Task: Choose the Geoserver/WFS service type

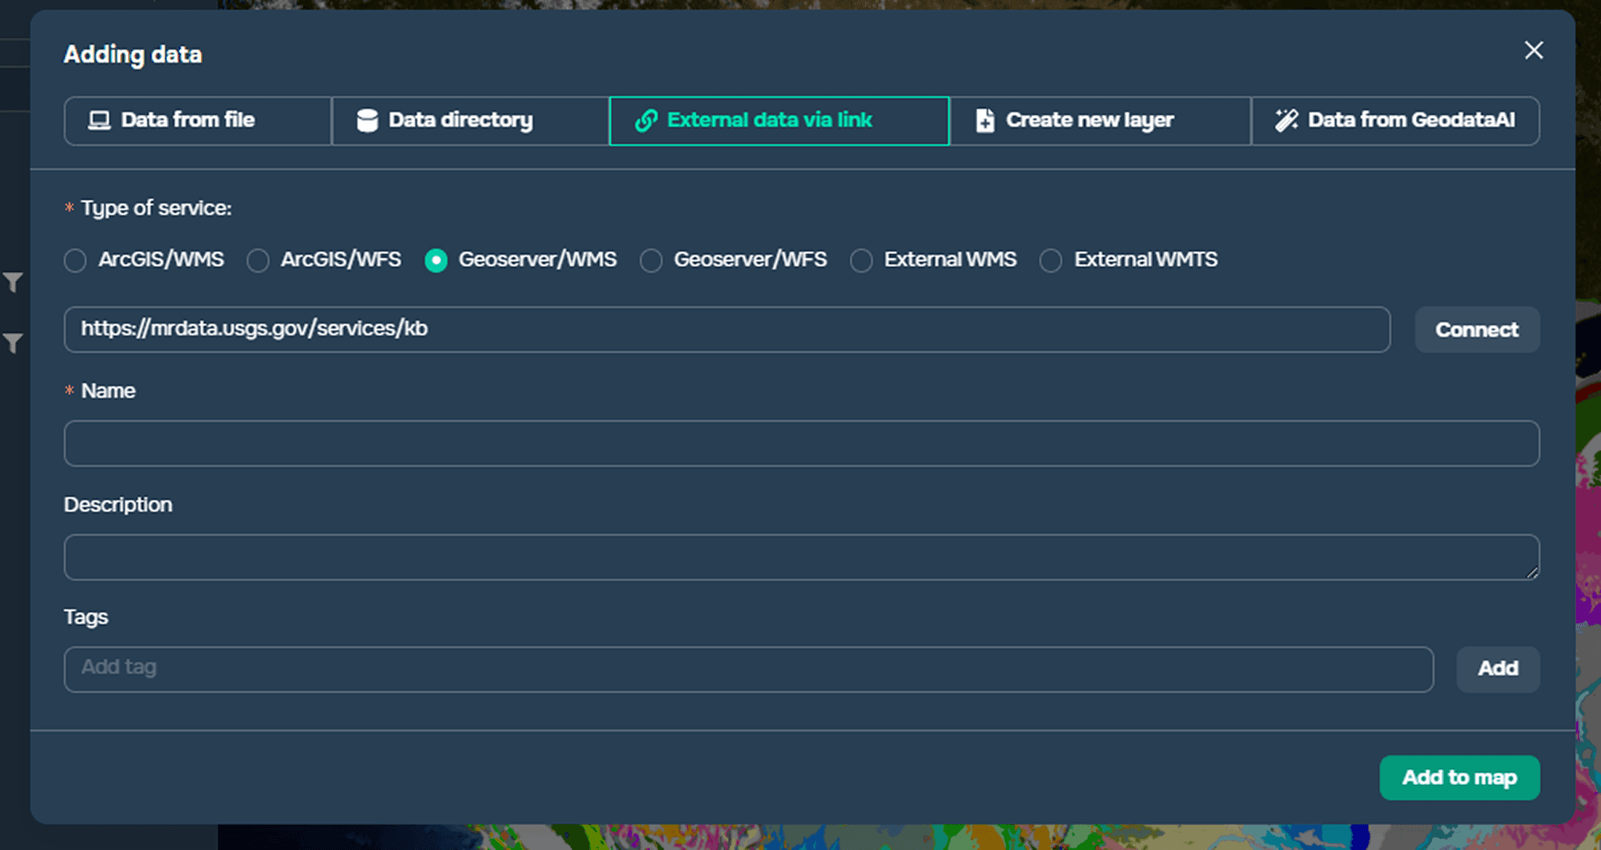Action: coord(650,260)
